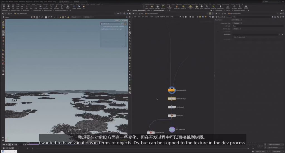Open the Attribute Type dropdown

click(237, 29)
